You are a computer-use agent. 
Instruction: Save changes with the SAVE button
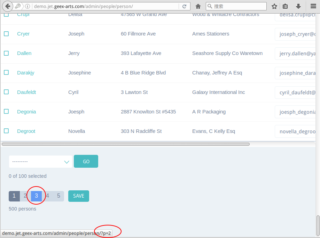[x=79, y=196]
